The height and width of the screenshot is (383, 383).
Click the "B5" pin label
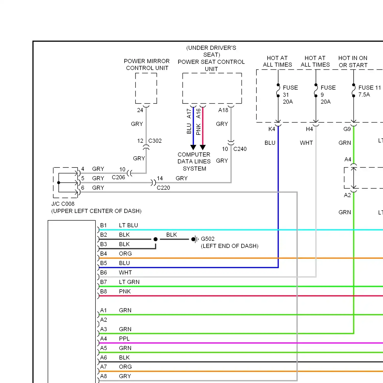[x=103, y=263]
